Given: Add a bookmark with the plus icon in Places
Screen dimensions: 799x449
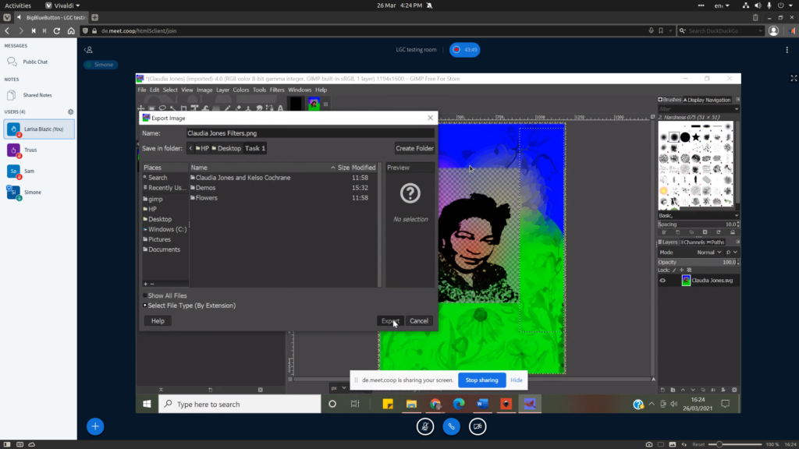Looking at the screenshot, I should (145, 284).
